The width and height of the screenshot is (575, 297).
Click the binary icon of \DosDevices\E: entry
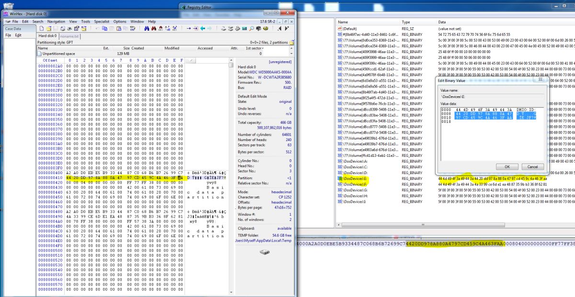(340, 178)
